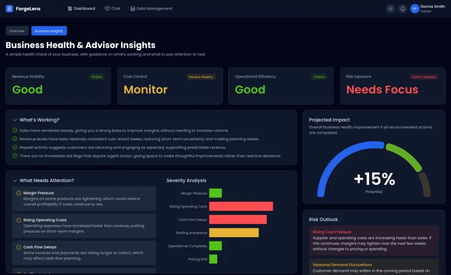Open the Donna Smith profile name
The image size is (451, 275).
[x=433, y=7]
